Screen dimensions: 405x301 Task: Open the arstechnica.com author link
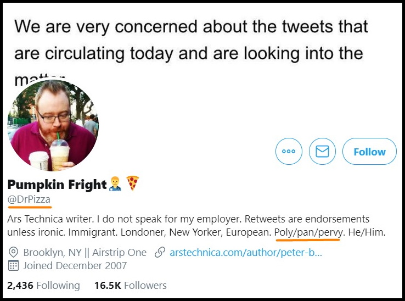[x=246, y=253]
